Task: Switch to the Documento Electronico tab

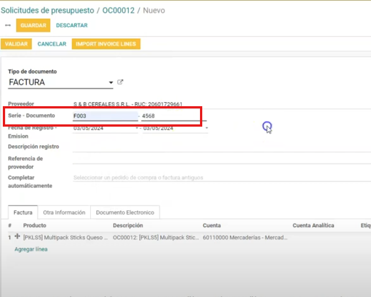Action: click(x=125, y=212)
